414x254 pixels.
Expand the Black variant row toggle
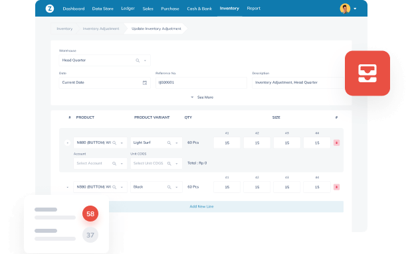point(67,187)
